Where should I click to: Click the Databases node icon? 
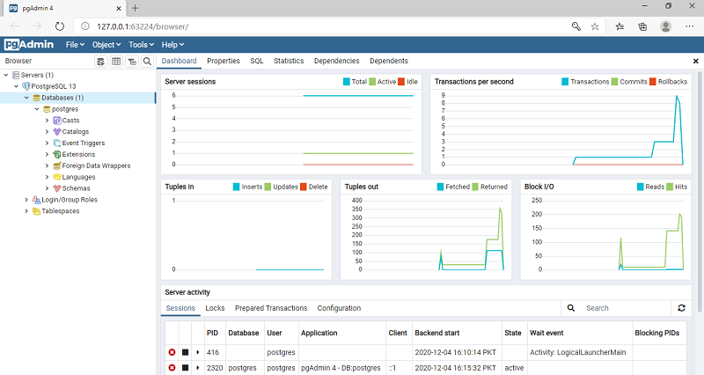[37, 98]
